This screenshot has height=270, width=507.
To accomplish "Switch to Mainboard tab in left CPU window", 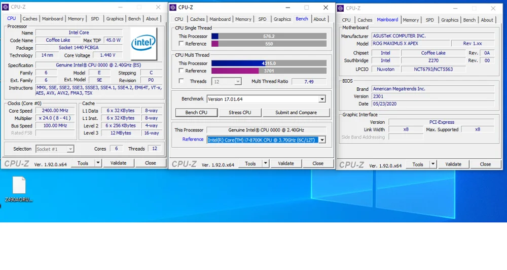I will tap(52, 19).
